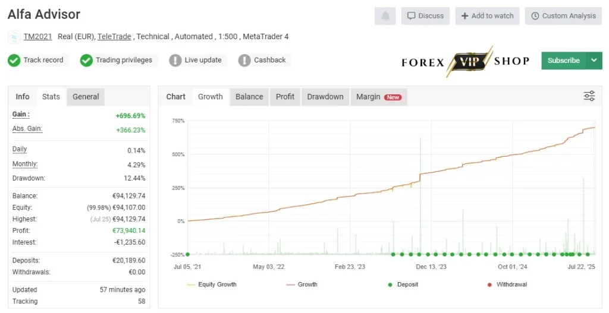The image size is (609, 313).
Task: Click the Track record green checkmark icon
Action: 14,60
